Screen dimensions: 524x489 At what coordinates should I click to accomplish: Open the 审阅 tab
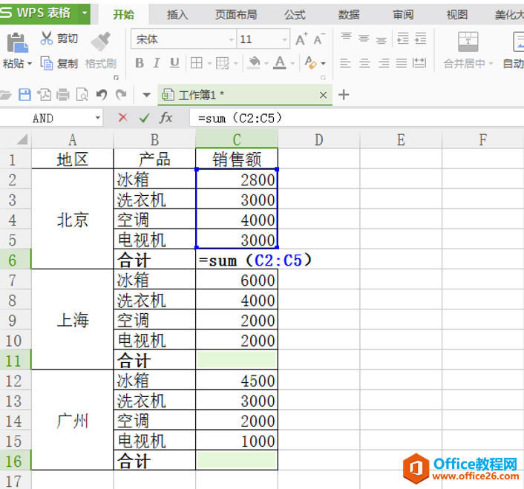(403, 15)
